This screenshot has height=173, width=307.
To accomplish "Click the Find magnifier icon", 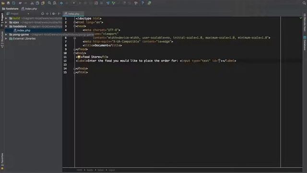I will (x=49, y=3).
